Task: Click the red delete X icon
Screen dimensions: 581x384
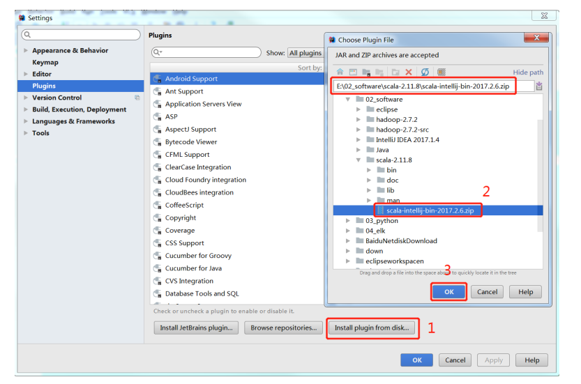Action: (408, 72)
